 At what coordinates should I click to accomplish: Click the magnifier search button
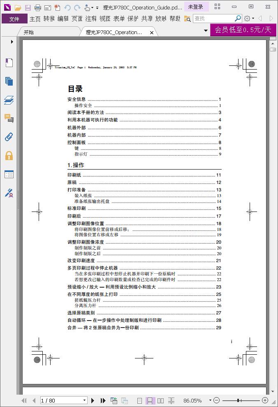[x=238, y=19]
